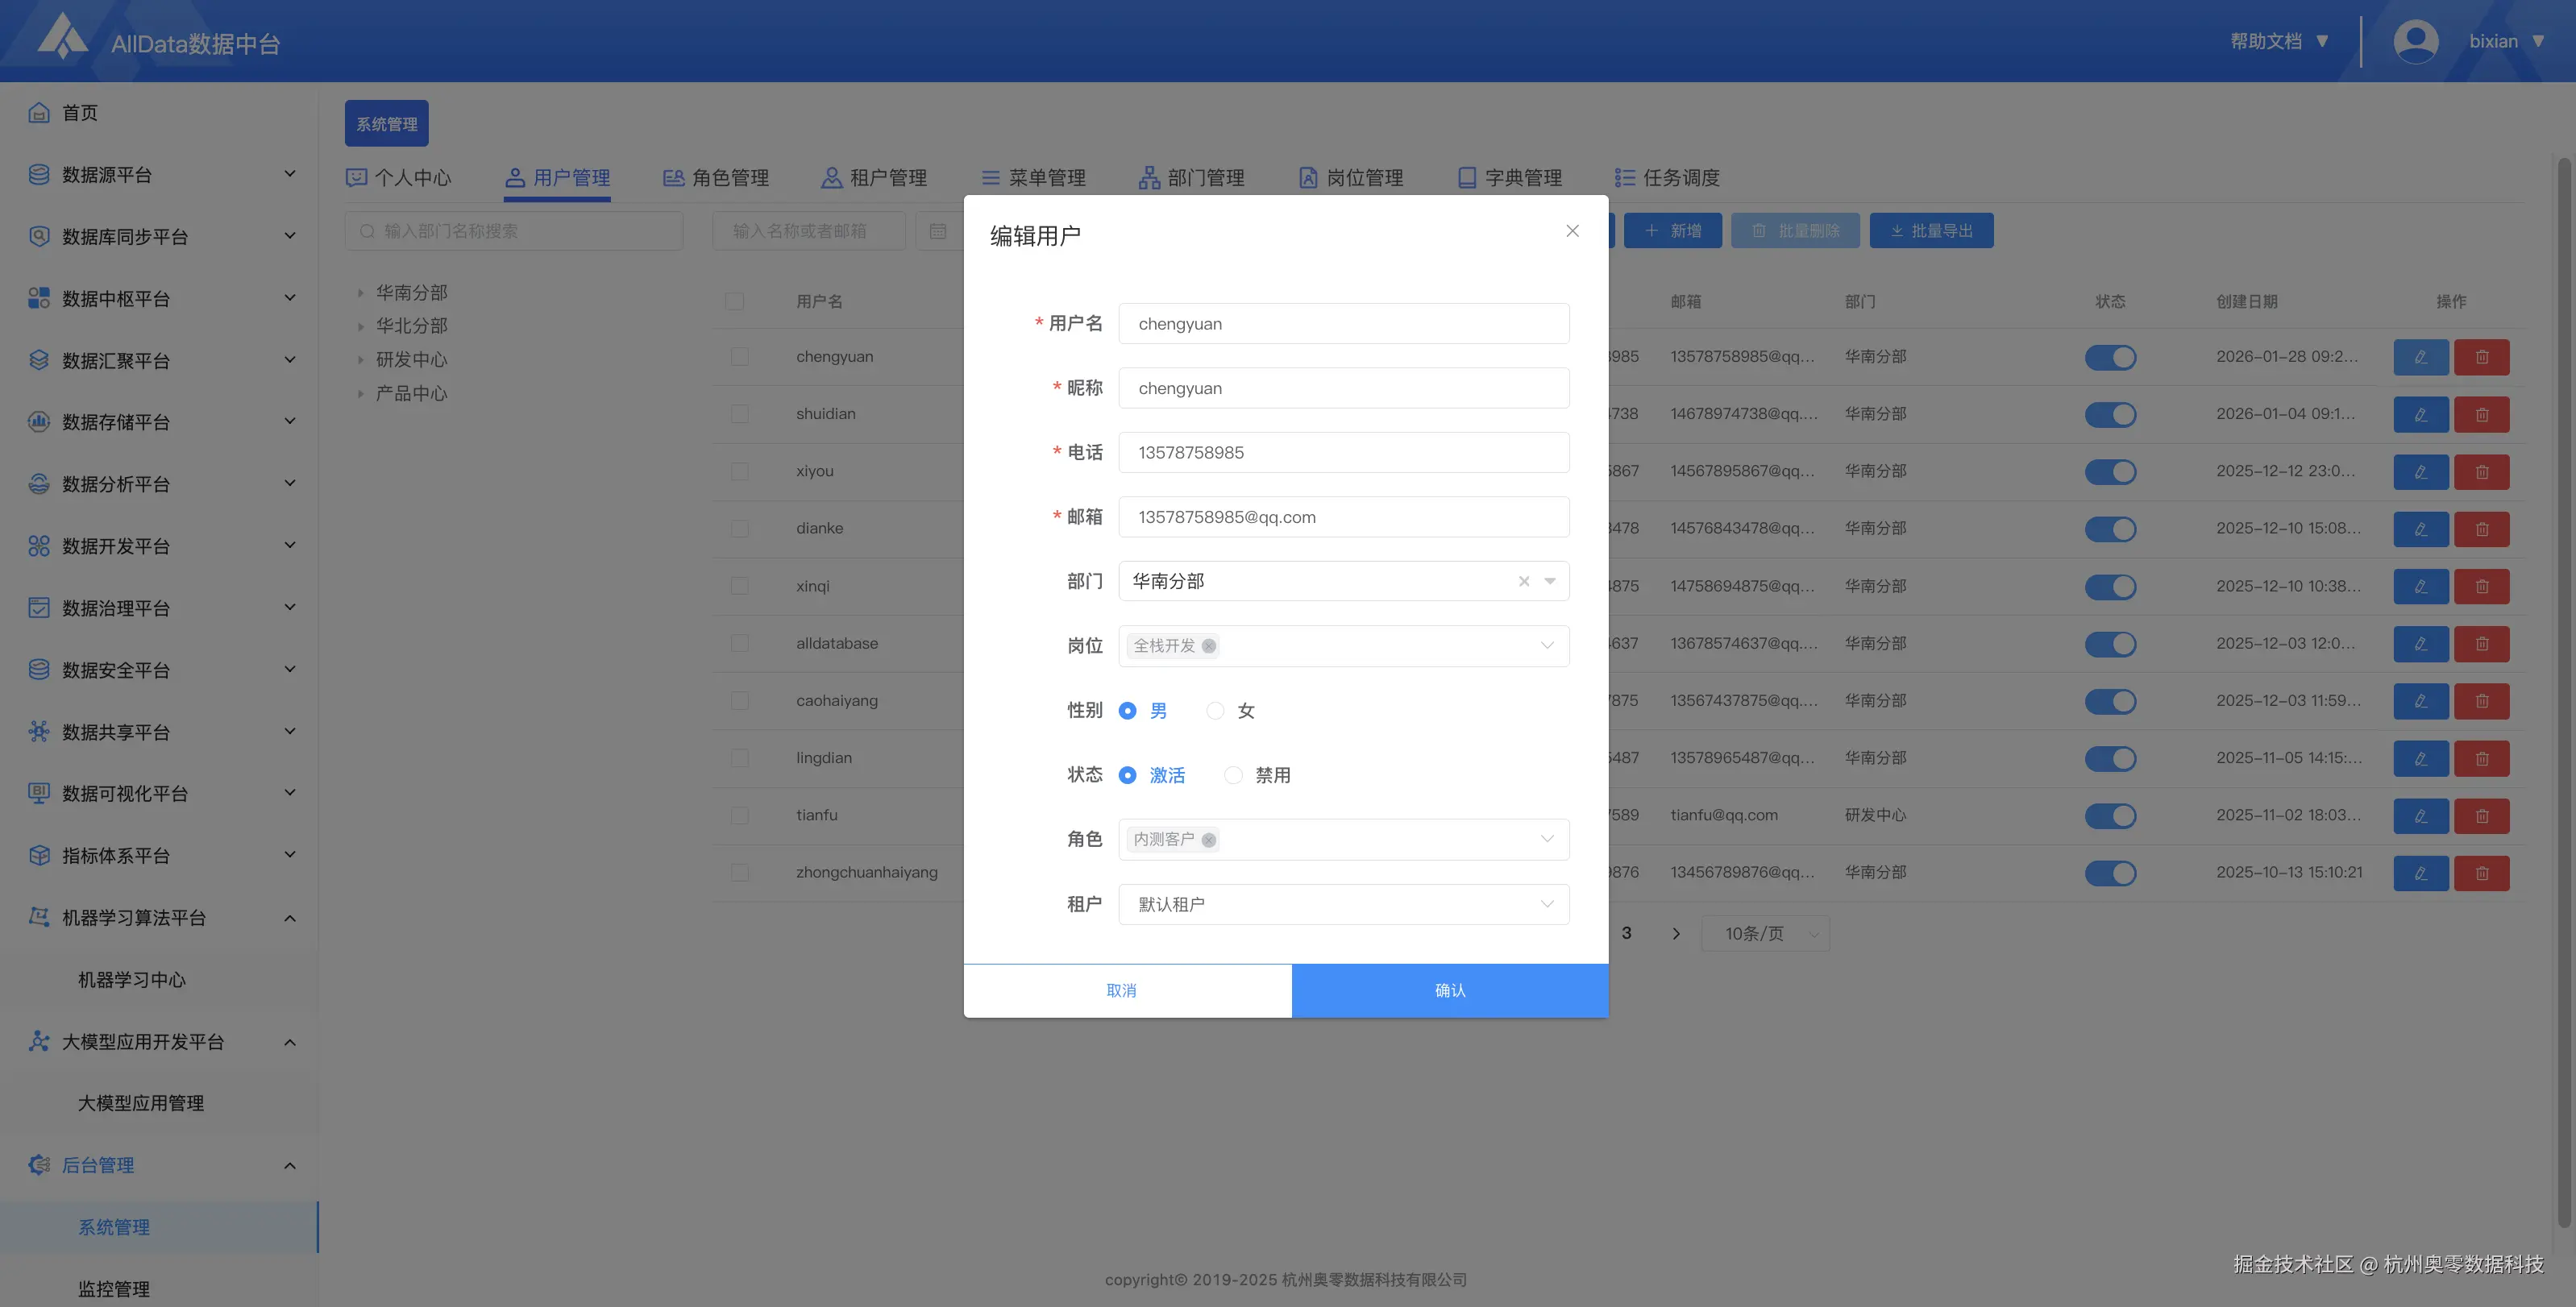
Task: Expand the 研发中心 department tree node
Action: [360, 360]
